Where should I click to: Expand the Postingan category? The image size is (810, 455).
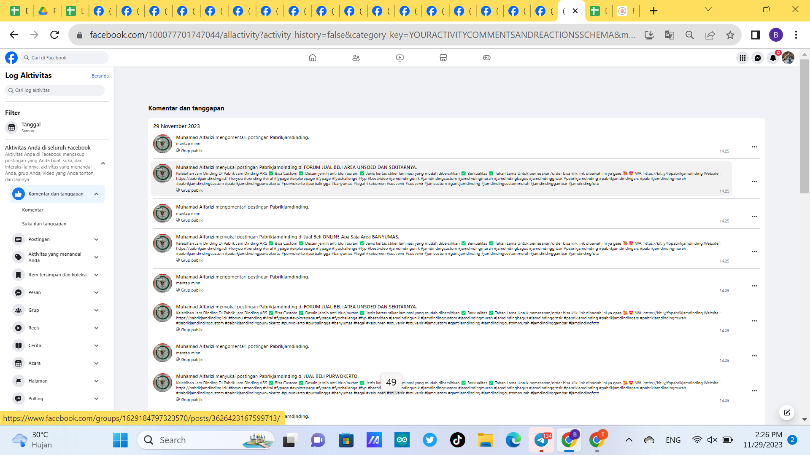(x=96, y=239)
